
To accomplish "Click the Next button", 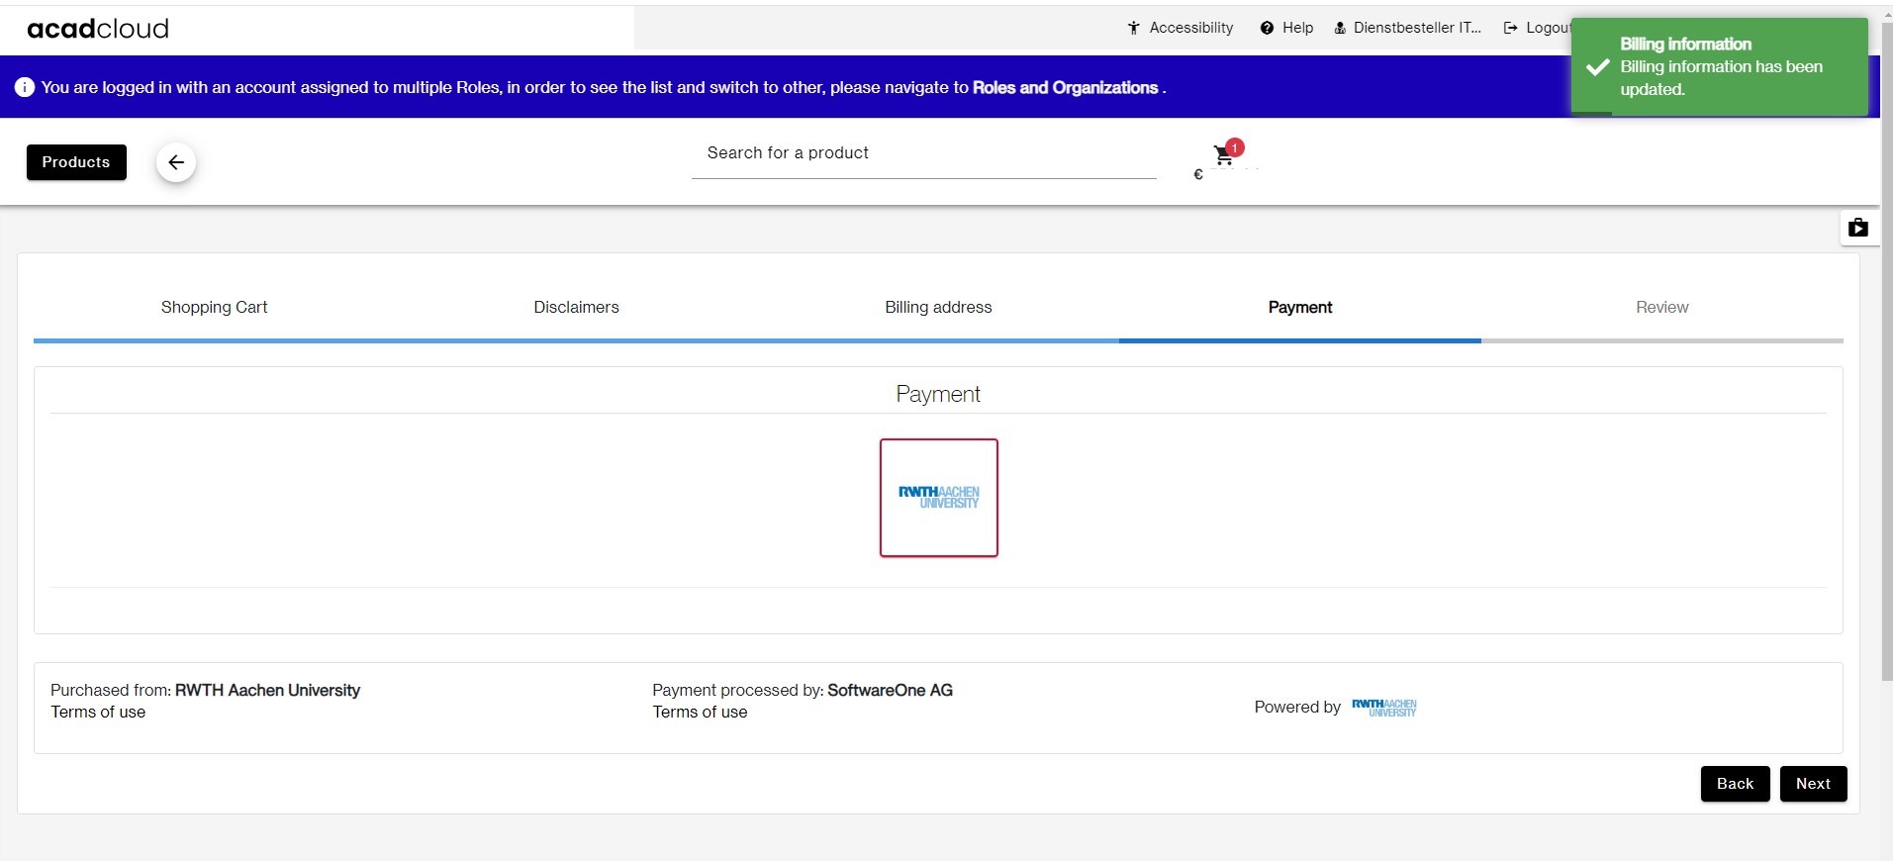I will pyautogui.click(x=1813, y=784).
